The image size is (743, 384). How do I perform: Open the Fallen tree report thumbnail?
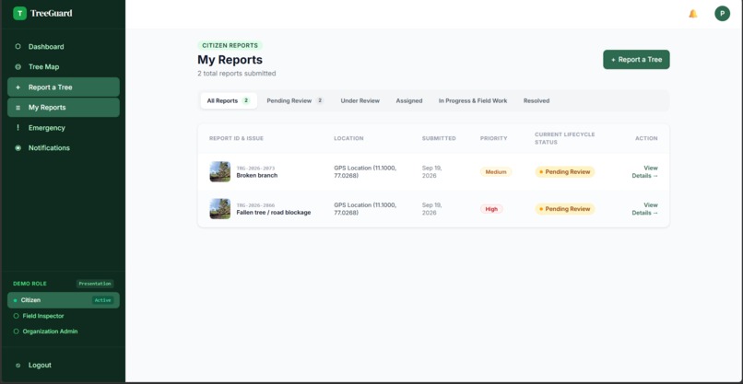(x=220, y=209)
